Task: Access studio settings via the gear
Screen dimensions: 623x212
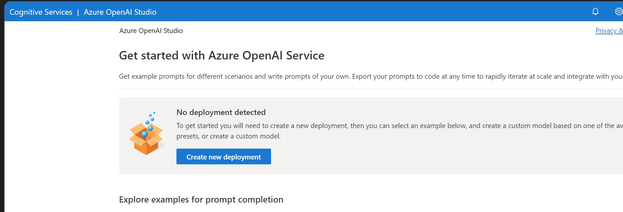Action: point(619,11)
